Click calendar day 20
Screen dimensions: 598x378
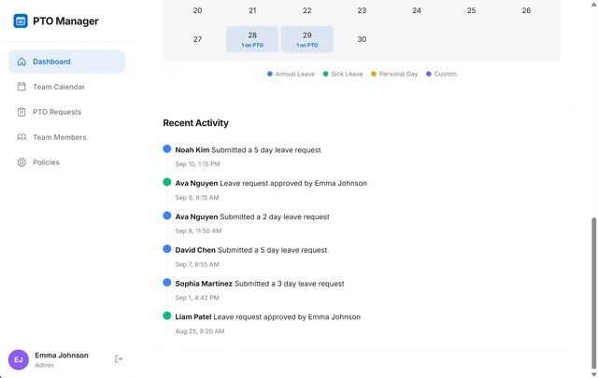pyautogui.click(x=197, y=10)
